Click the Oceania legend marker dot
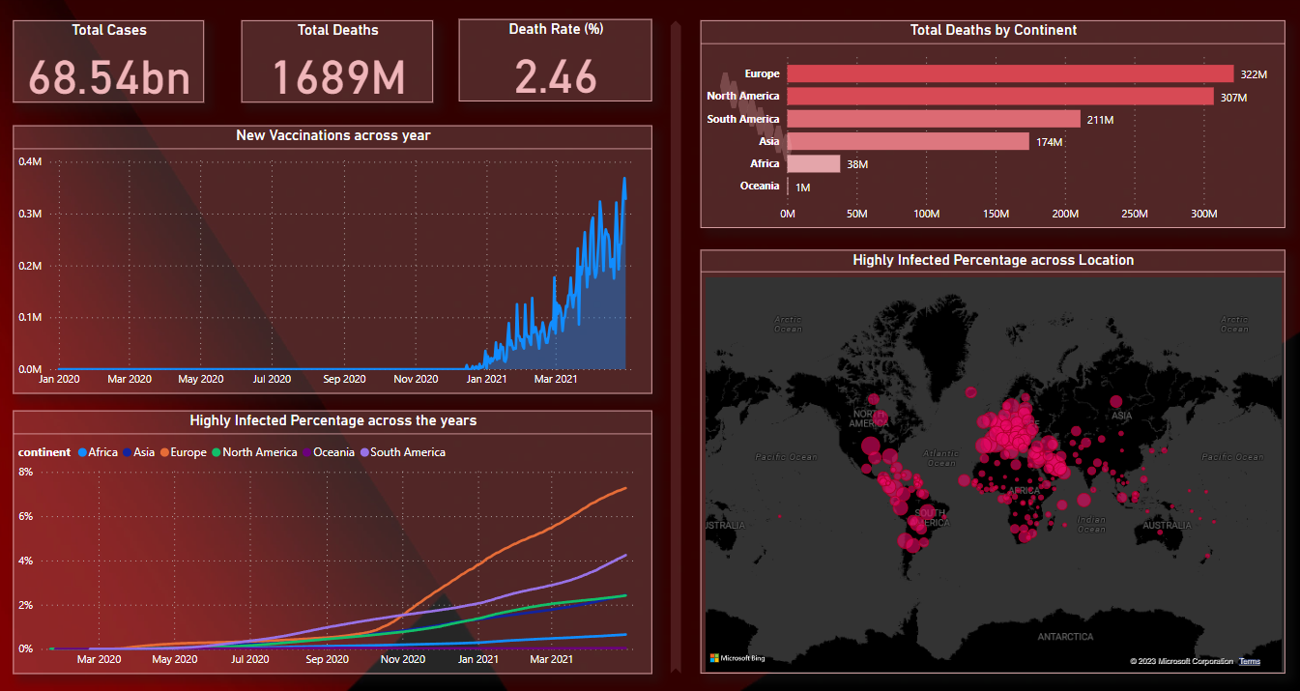1300x691 pixels. click(x=307, y=452)
